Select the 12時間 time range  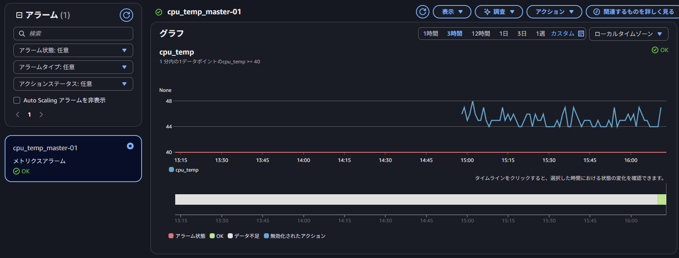481,34
